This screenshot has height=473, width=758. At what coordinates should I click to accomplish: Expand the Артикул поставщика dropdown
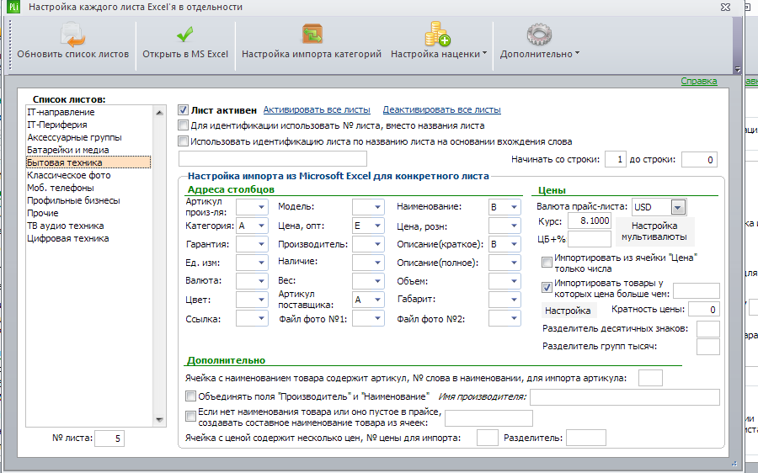pyautogui.click(x=377, y=300)
